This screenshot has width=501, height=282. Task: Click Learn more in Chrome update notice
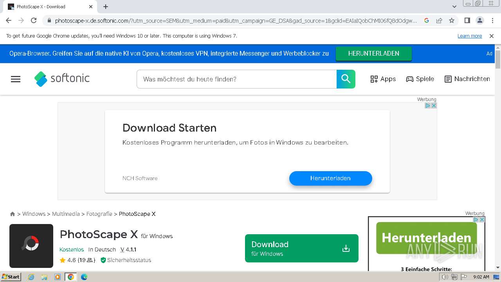470,36
